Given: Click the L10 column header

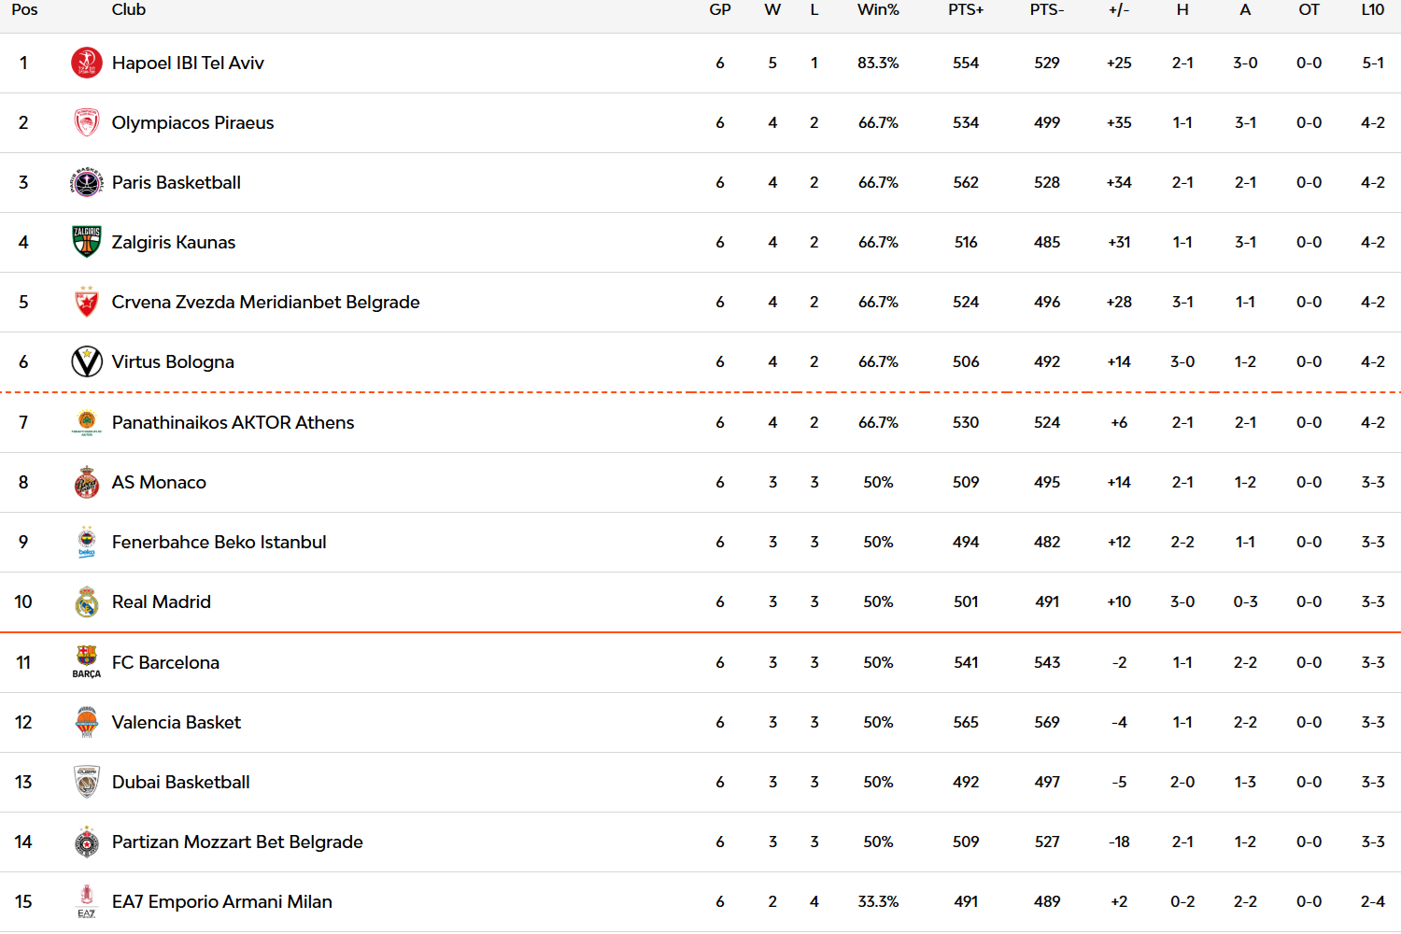Looking at the screenshot, I should tap(1372, 10).
